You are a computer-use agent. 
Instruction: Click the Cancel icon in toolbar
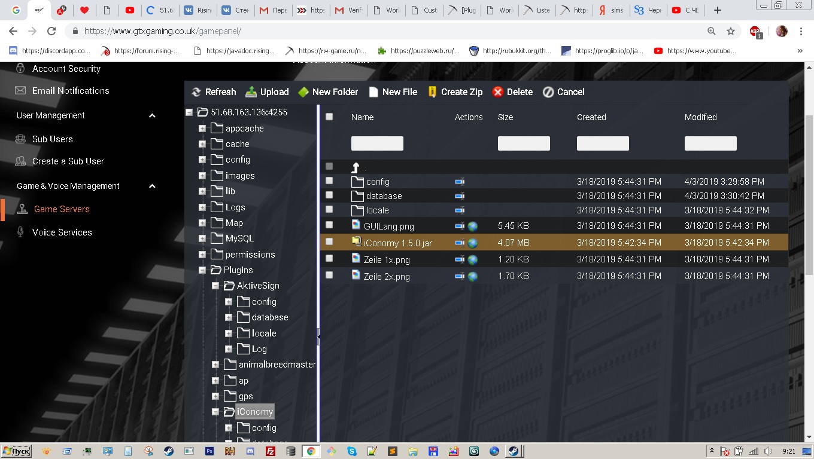(x=548, y=92)
